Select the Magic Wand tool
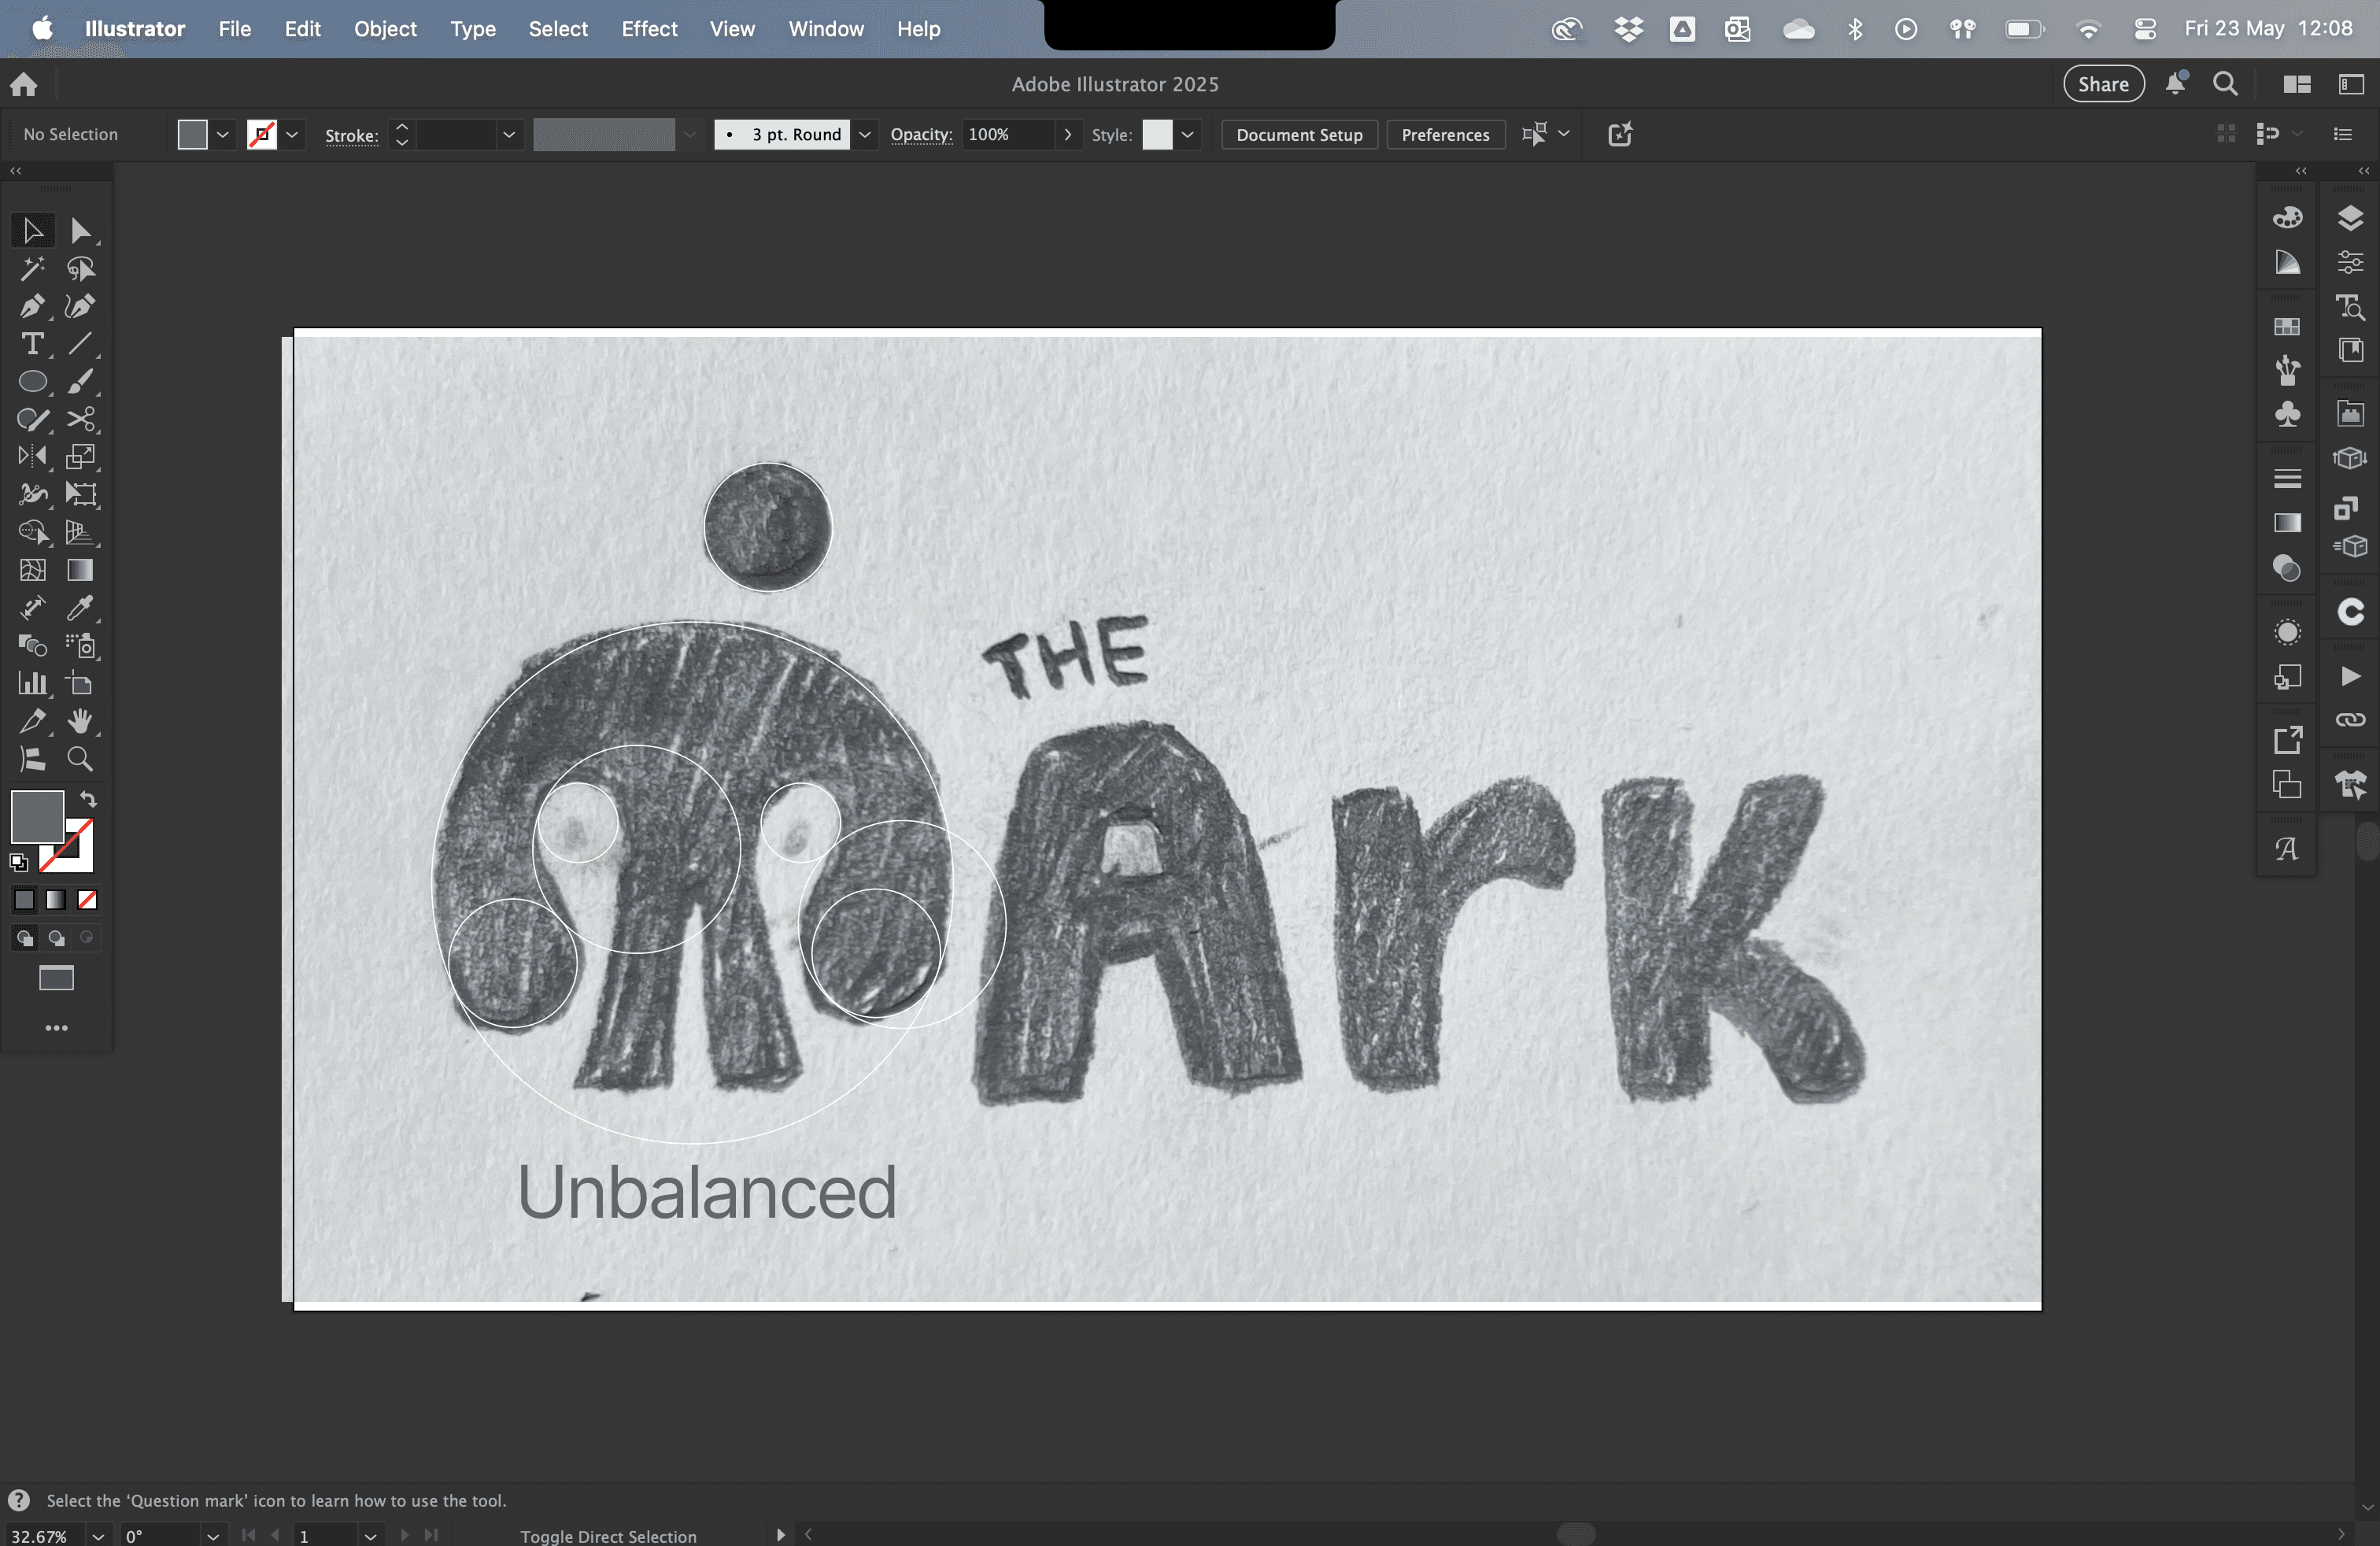The height and width of the screenshot is (1546, 2380). (32, 268)
